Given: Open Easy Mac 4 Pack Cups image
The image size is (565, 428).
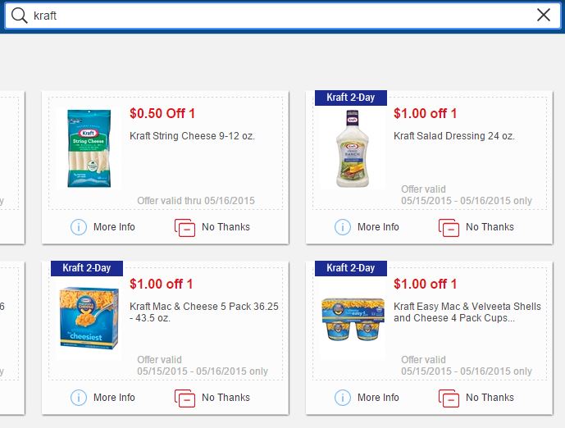Looking at the screenshot, I should click(x=353, y=321).
